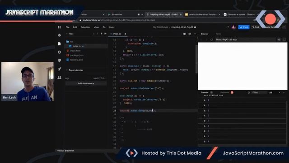Click the Version label in status bar

click(65, 151)
